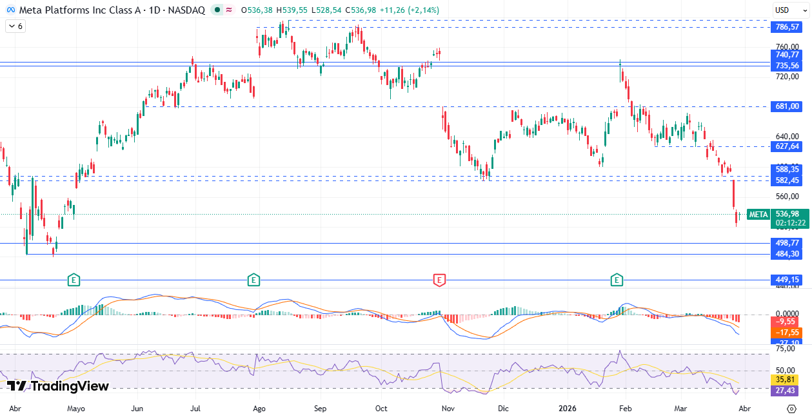Select the earnings marker near August

coord(253,280)
